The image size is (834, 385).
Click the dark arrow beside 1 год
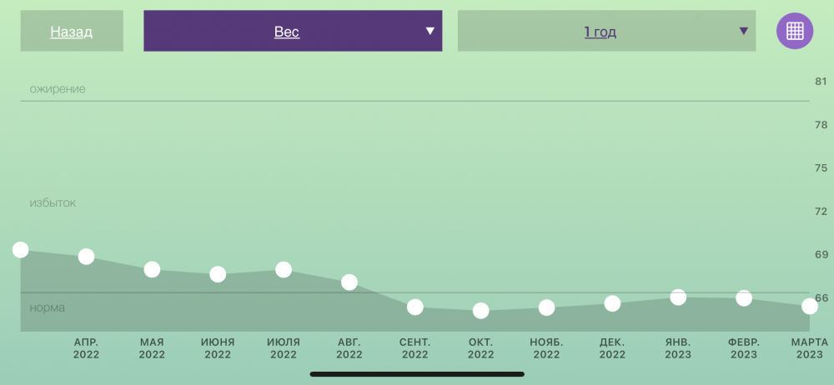(x=744, y=31)
